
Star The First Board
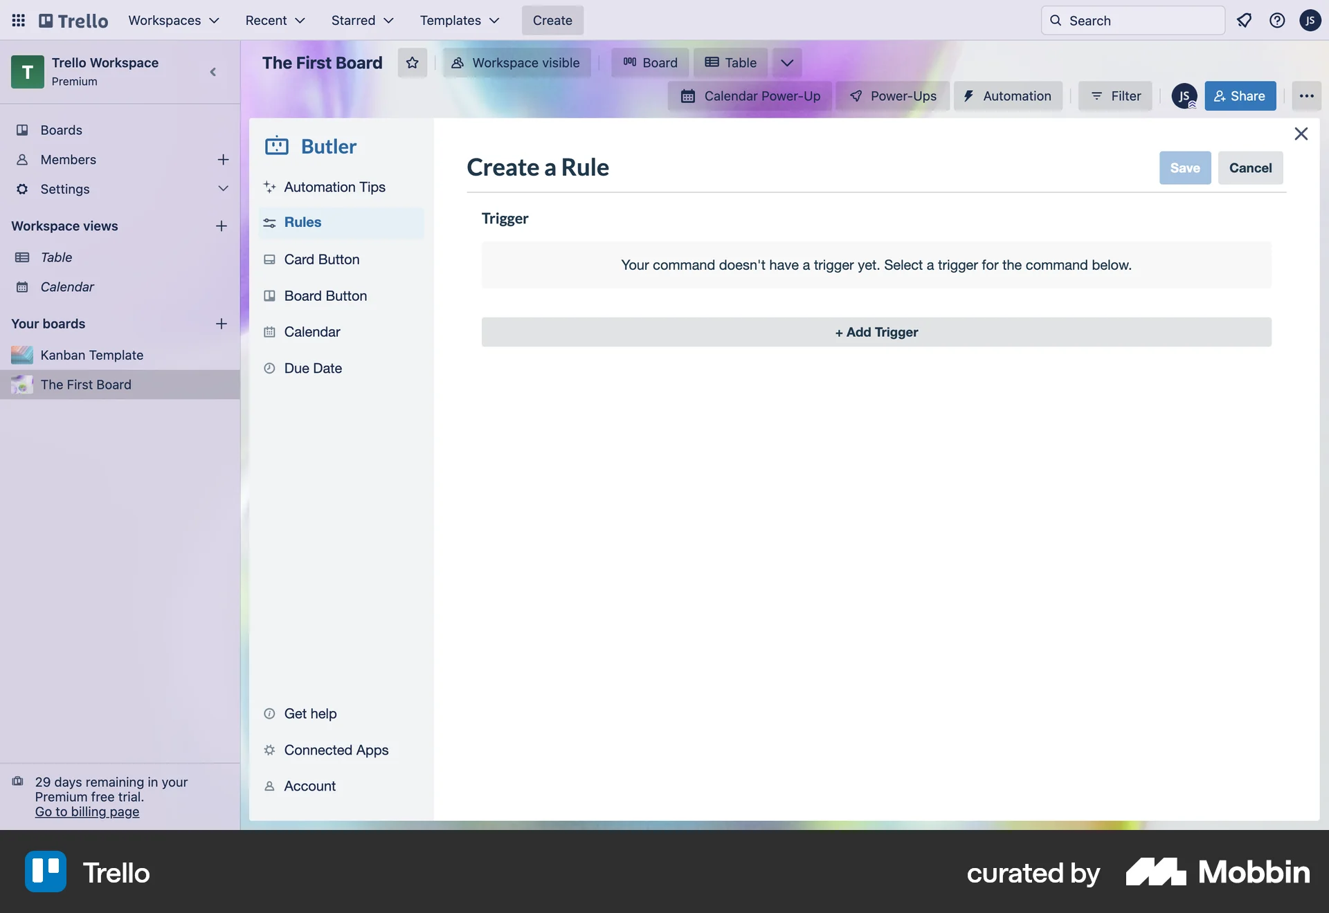pos(412,62)
